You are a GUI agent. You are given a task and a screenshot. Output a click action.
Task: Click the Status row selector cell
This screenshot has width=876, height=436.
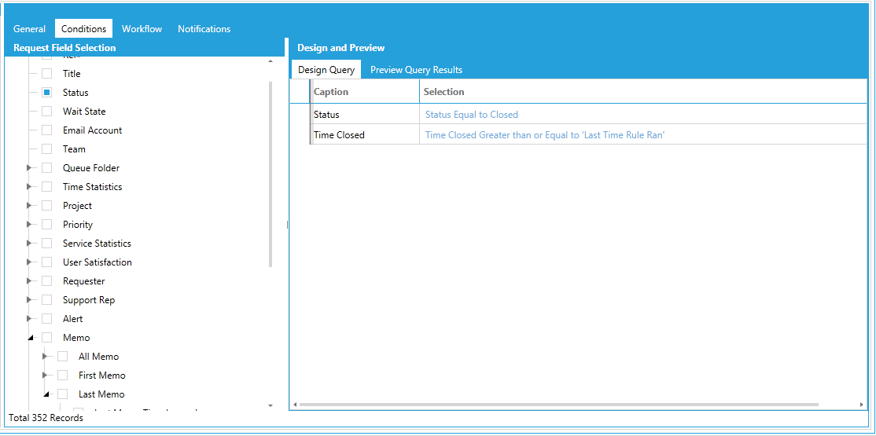300,115
